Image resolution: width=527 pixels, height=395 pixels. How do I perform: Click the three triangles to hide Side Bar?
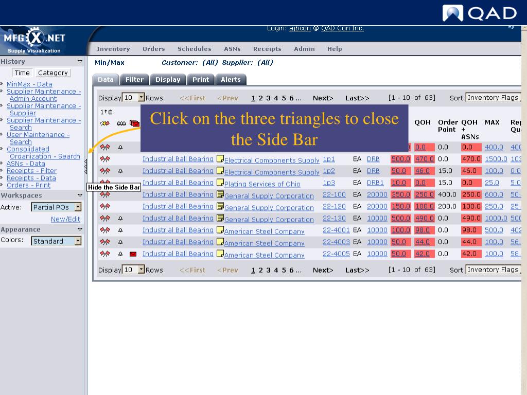click(x=86, y=167)
